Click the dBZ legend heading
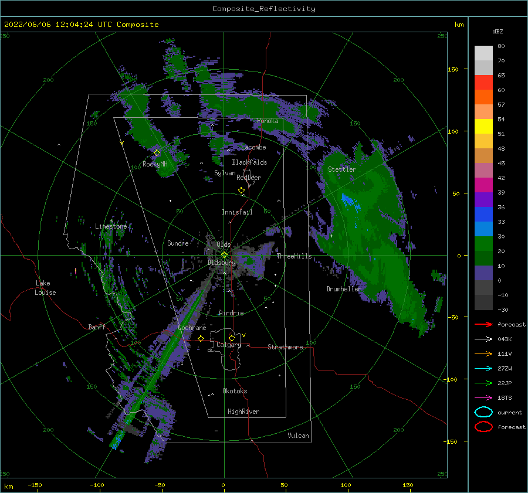 (x=497, y=31)
